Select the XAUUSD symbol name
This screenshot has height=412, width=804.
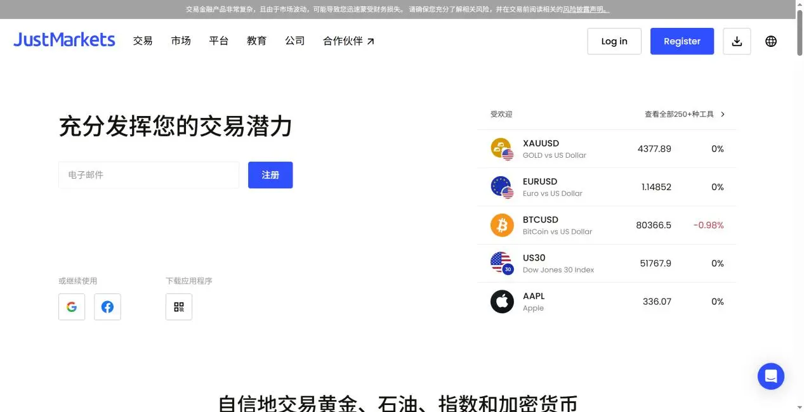click(x=541, y=143)
